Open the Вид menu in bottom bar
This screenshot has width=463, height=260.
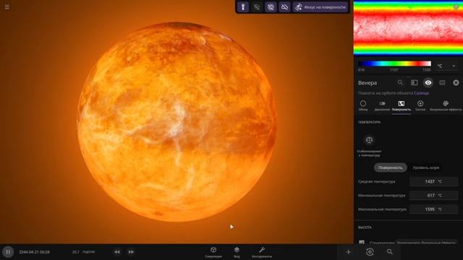(237, 252)
